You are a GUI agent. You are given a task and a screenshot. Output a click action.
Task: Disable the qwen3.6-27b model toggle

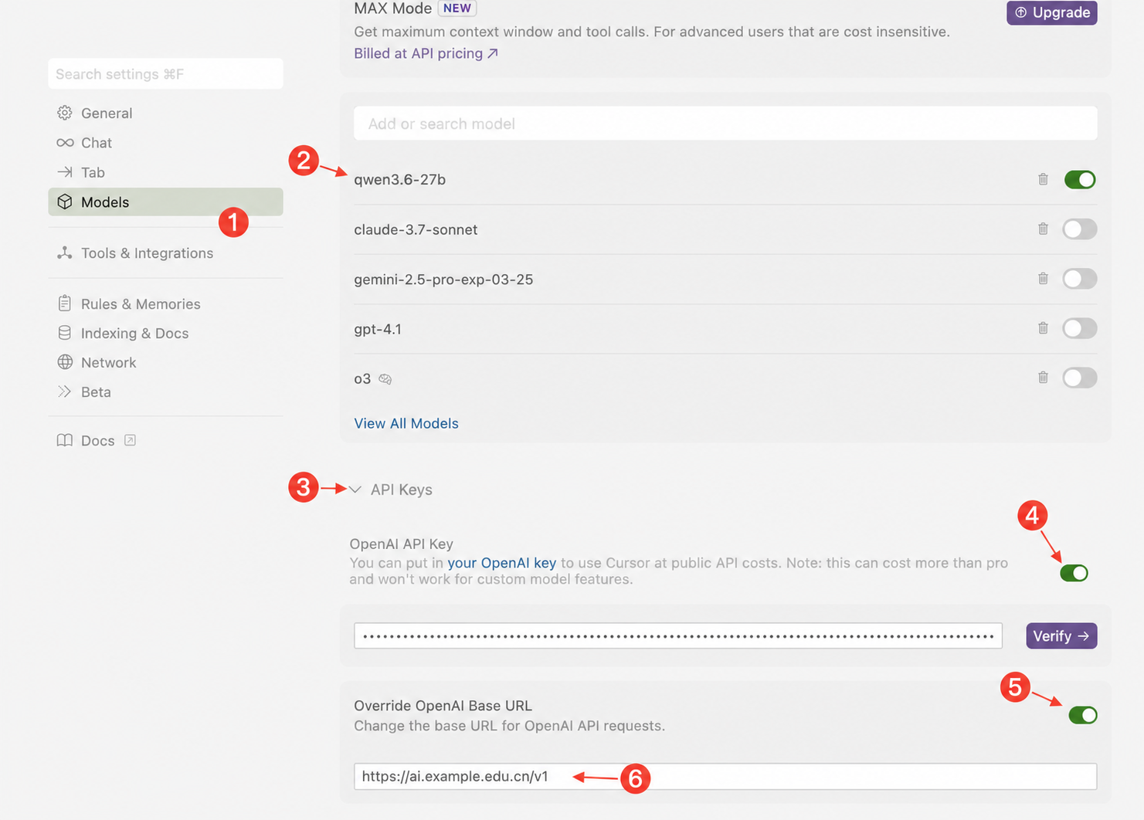pos(1079,180)
